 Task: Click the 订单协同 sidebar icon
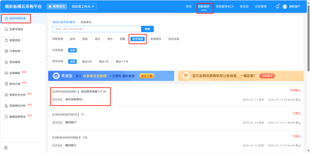click(x=6, y=51)
